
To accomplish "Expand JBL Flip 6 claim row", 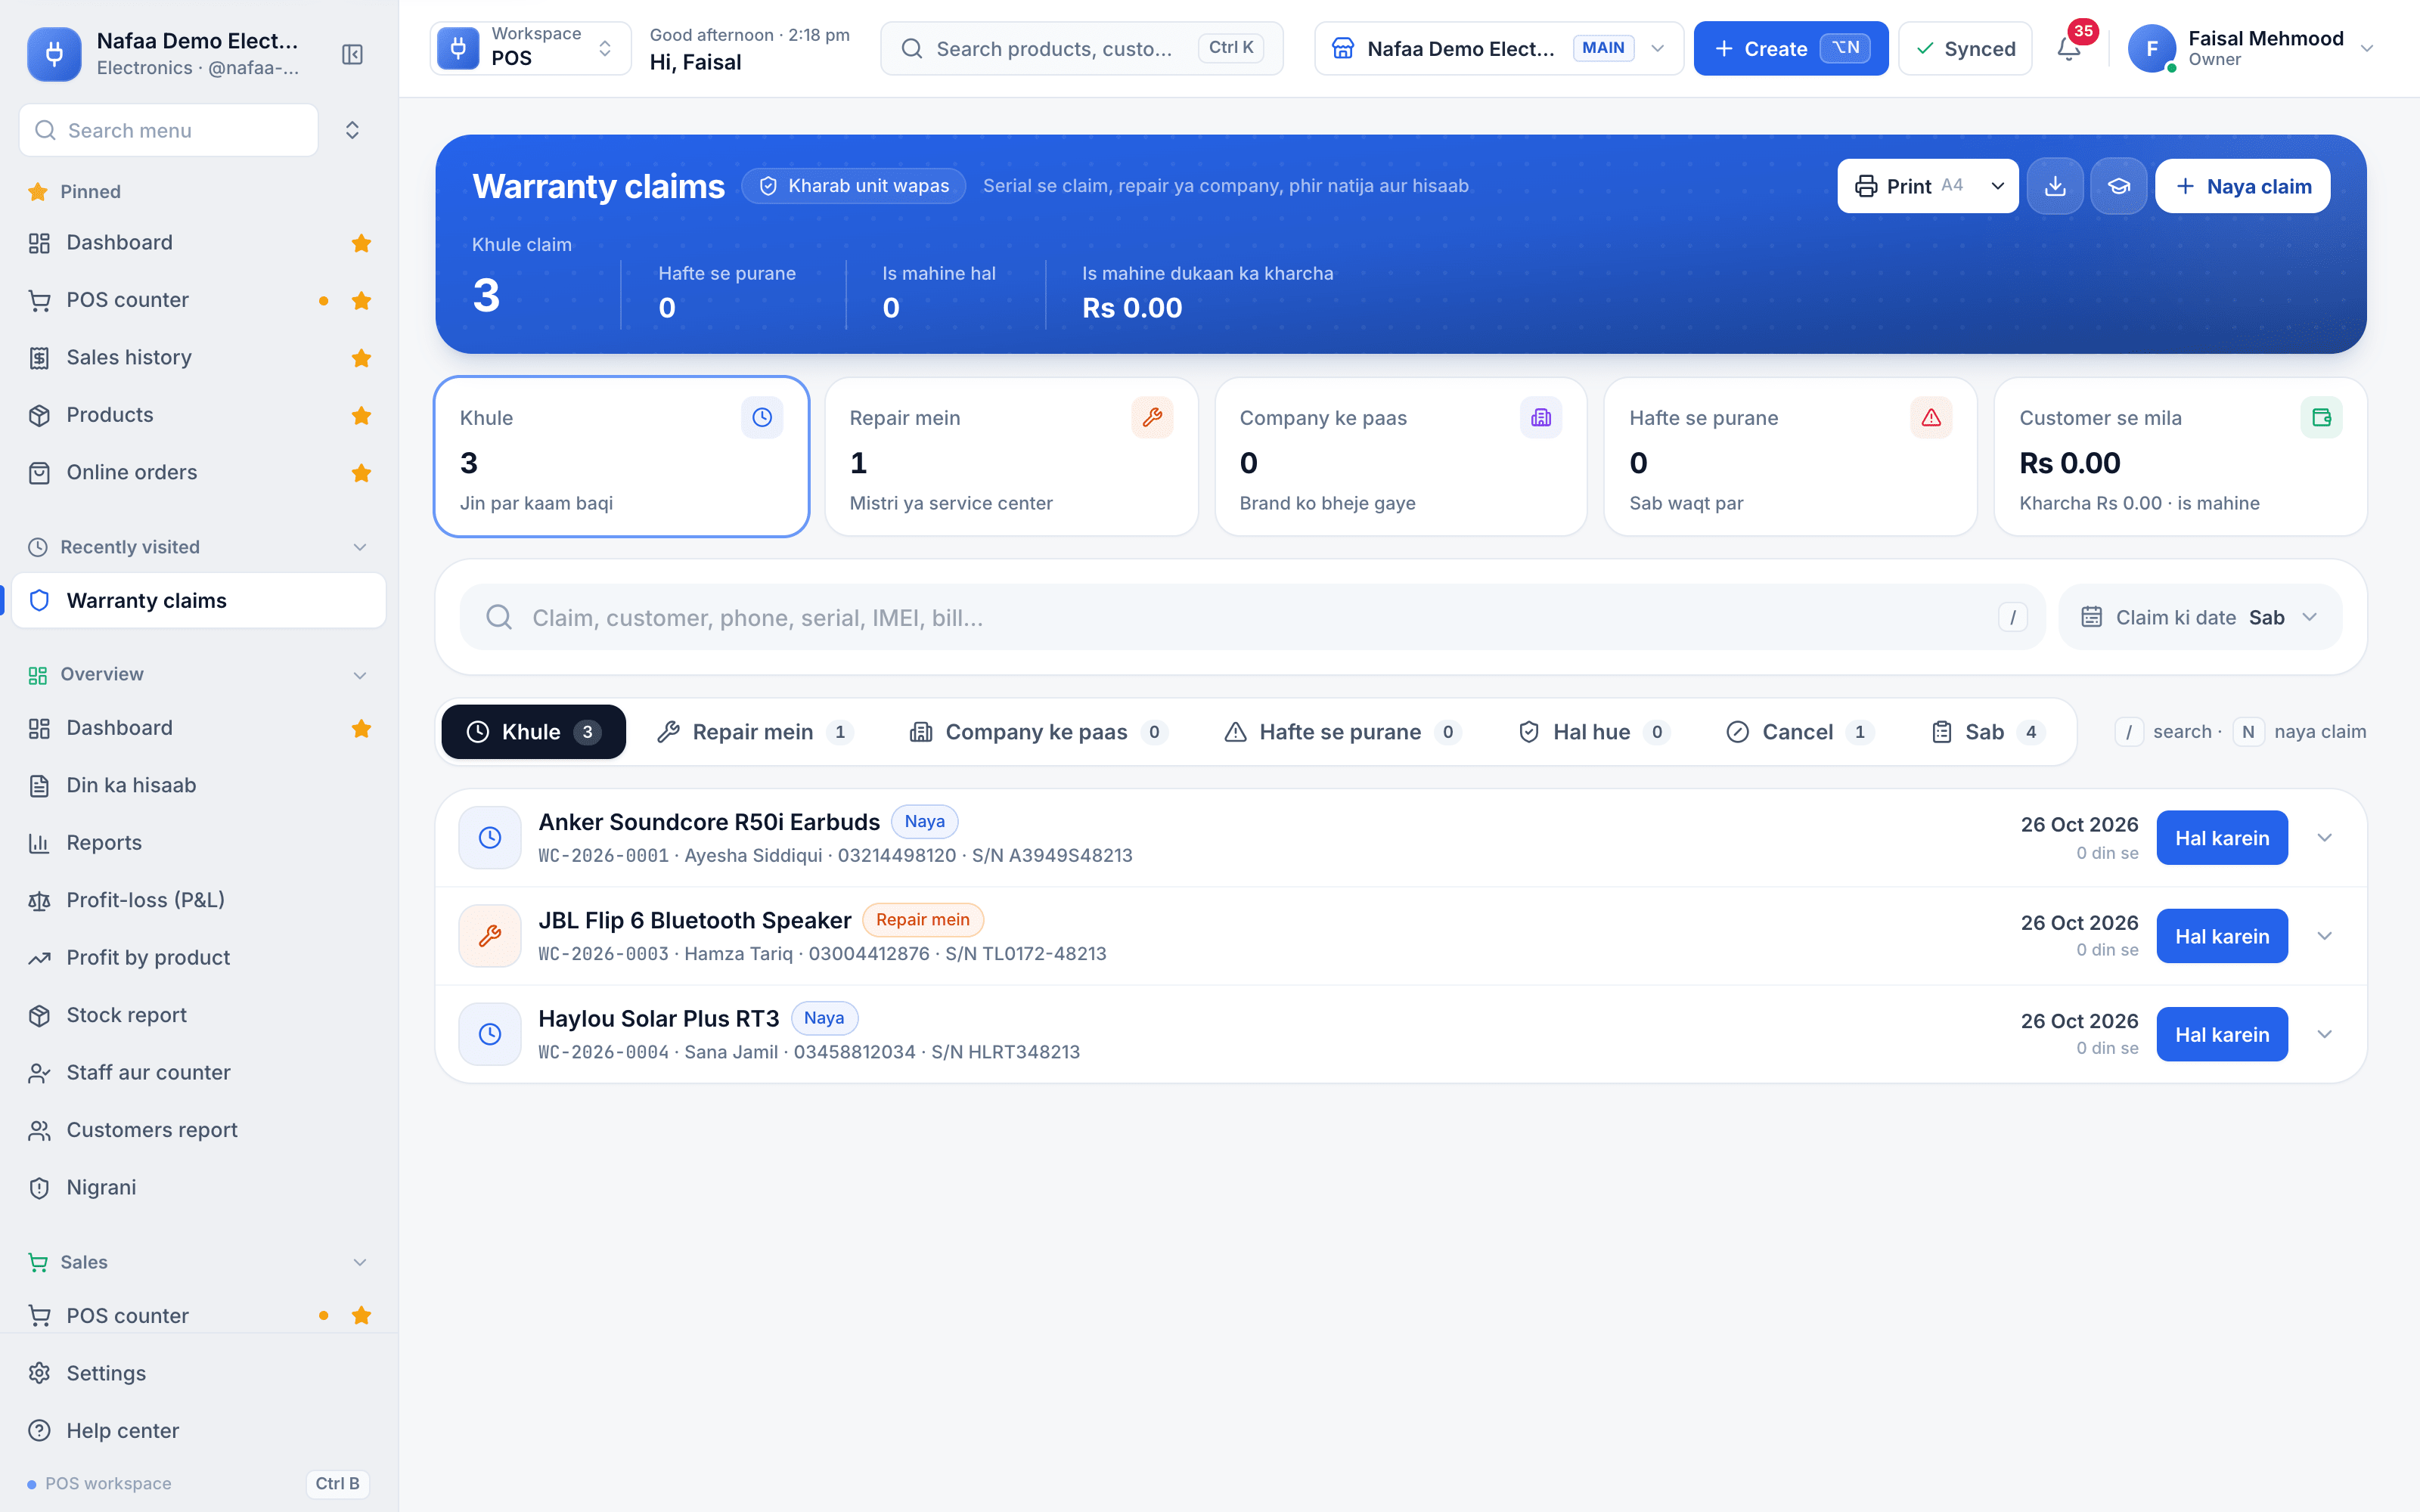I will pos(2324,936).
